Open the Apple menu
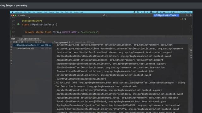The width and height of the screenshot is (202, 113). pyautogui.click(x=12, y=12)
